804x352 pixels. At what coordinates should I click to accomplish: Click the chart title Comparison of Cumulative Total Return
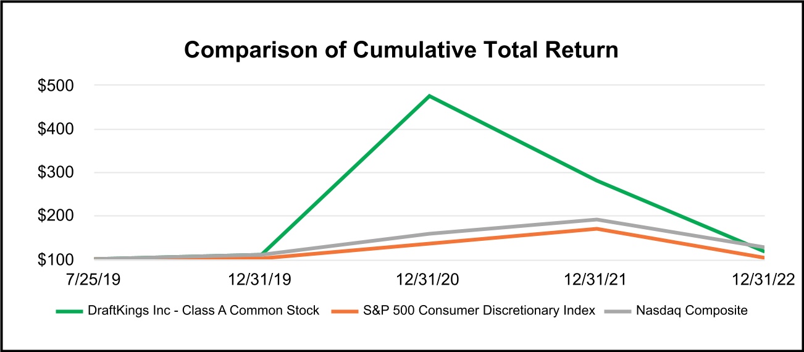[401, 51]
